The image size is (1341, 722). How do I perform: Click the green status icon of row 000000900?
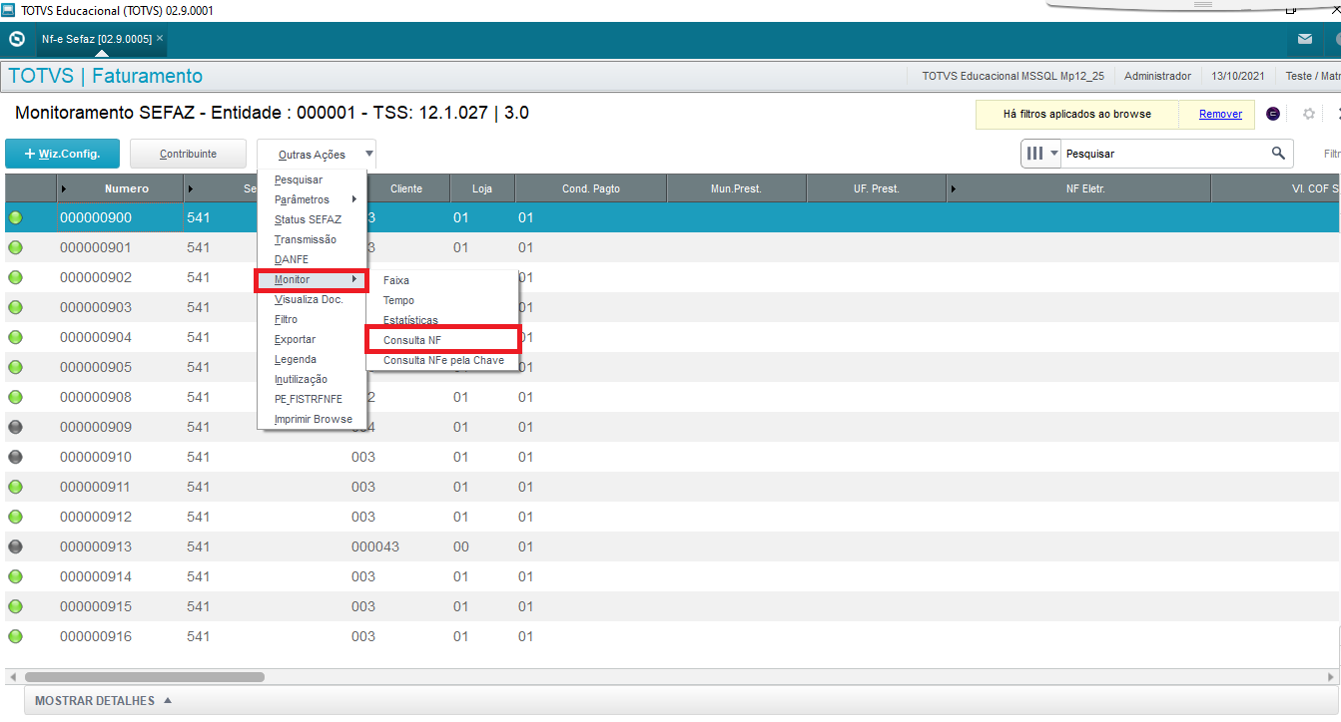[x=15, y=217]
